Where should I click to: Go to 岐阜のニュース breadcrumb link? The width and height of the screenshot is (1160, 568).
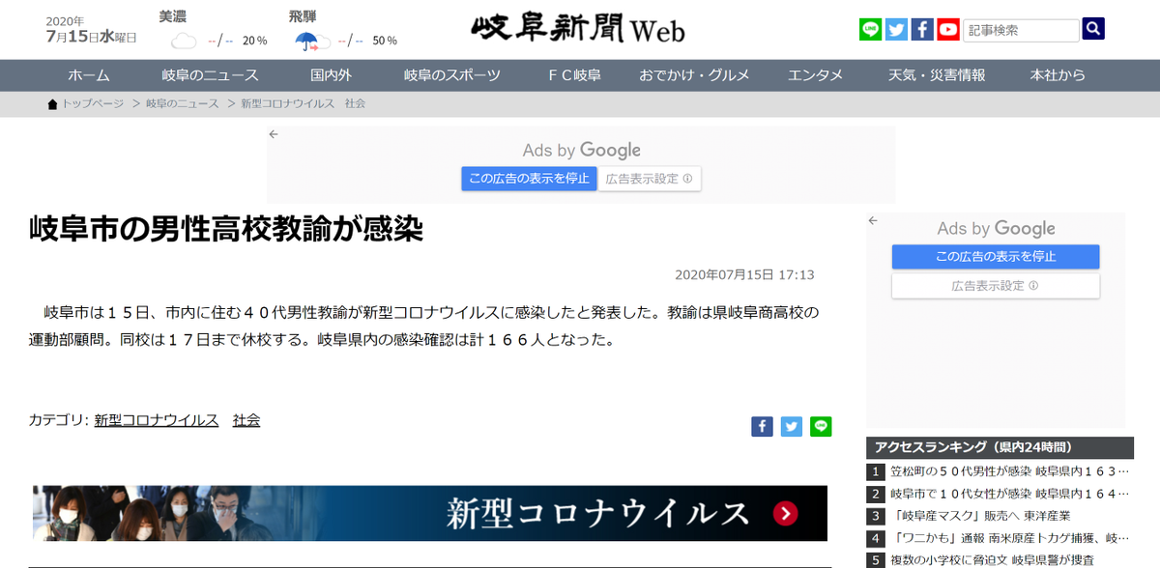183,104
